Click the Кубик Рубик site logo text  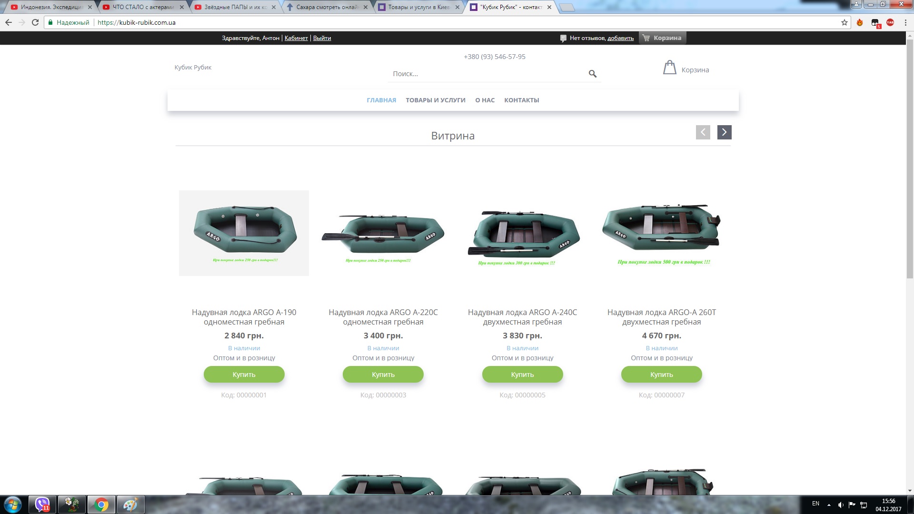pyautogui.click(x=193, y=67)
